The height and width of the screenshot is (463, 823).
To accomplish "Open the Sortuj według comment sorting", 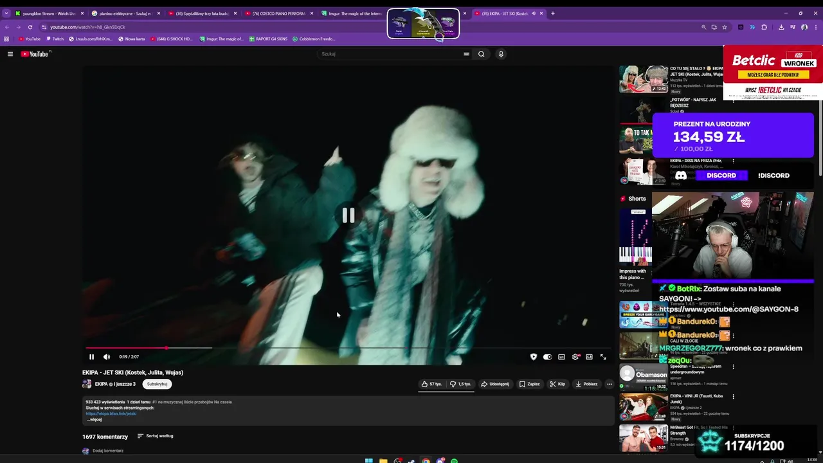I will click(155, 436).
